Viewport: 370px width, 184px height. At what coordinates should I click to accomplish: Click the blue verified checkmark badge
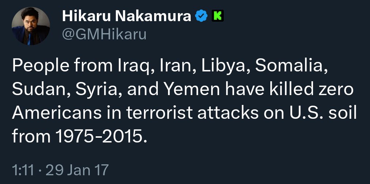pyautogui.click(x=201, y=16)
